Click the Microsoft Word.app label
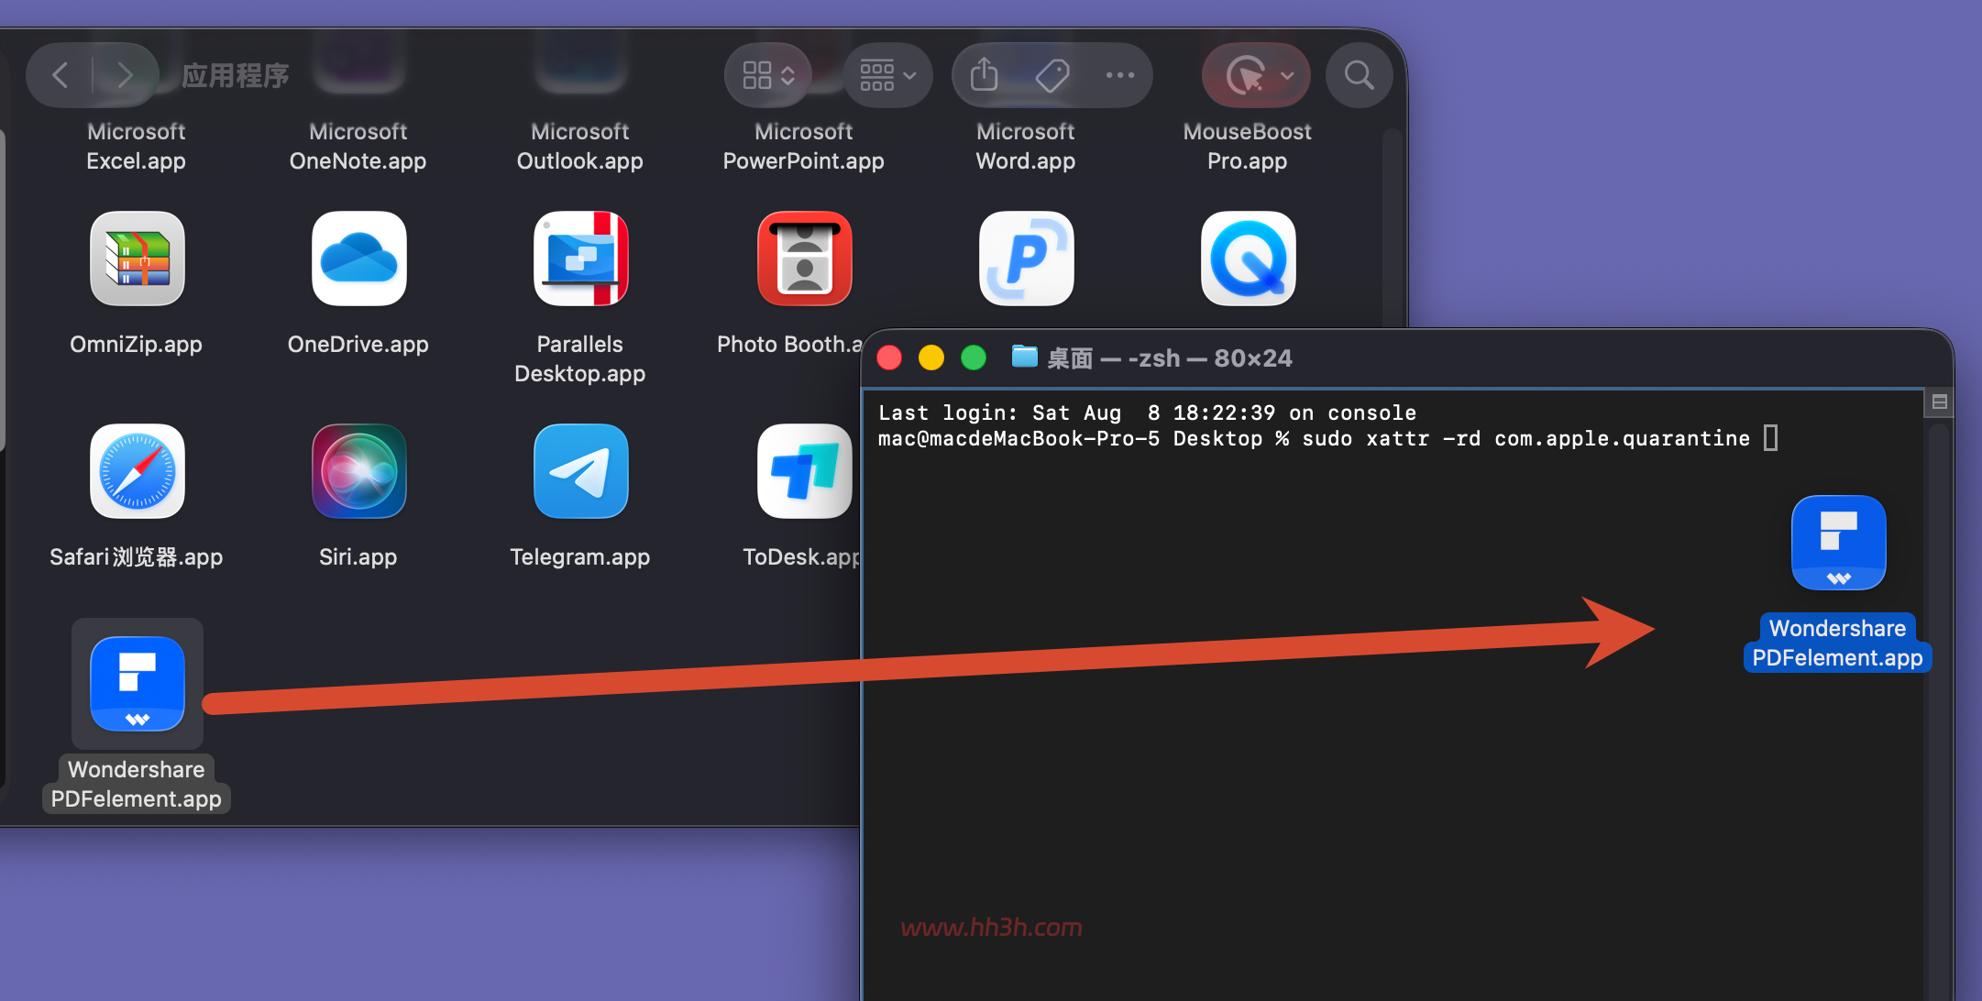 click(1026, 147)
